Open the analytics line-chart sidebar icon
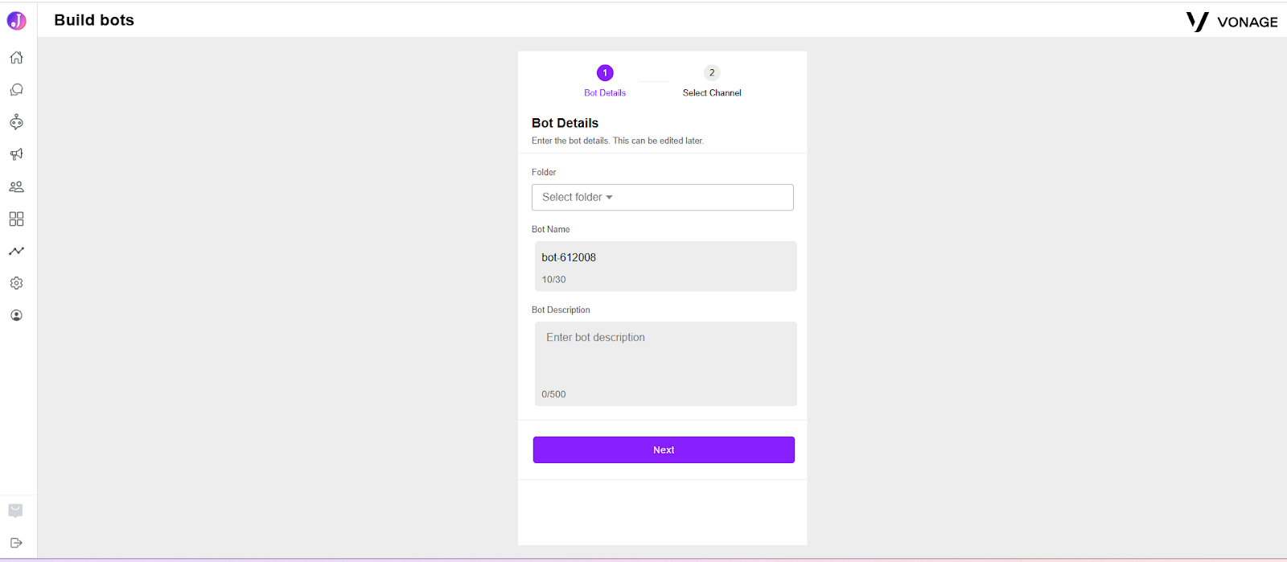1287x562 pixels. (16, 251)
